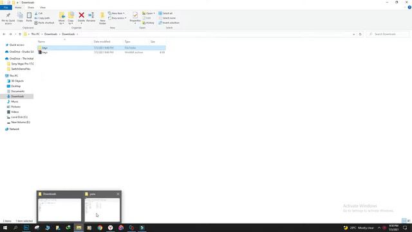Select the keys WinRAR archive row
This screenshot has height=232, width=412.
[102, 52]
